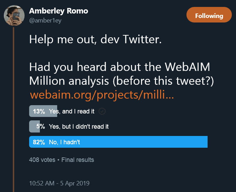
Task: Click the blue 82% result bar
Action: [x=118, y=142]
